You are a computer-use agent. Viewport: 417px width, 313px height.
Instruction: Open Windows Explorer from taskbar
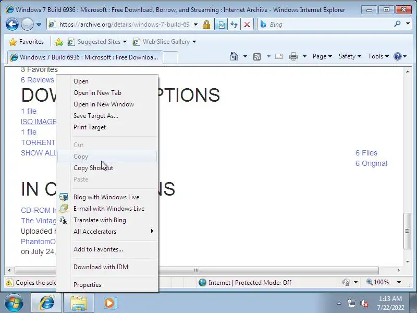tap(79, 303)
